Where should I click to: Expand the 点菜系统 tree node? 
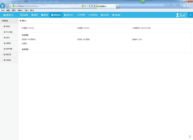click(x=3, y=60)
